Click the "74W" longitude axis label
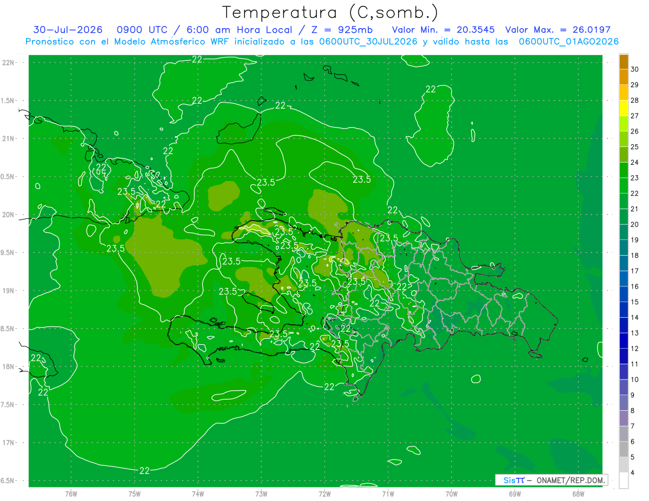Screen dimensions: 649x501 coord(198,493)
